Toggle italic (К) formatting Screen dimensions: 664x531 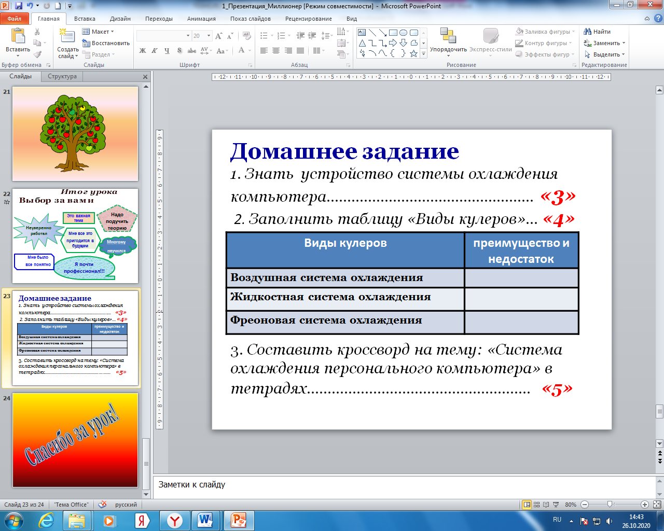pos(155,51)
